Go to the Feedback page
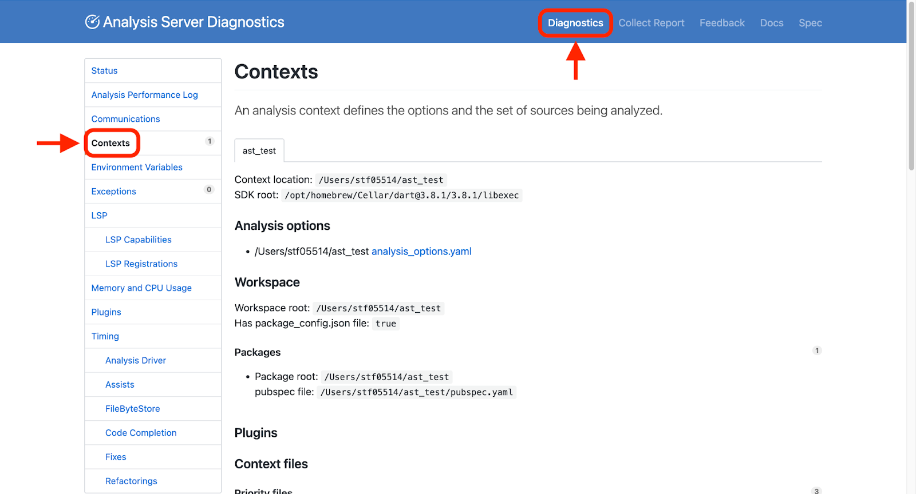Image resolution: width=916 pixels, height=494 pixels. click(x=722, y=23)
